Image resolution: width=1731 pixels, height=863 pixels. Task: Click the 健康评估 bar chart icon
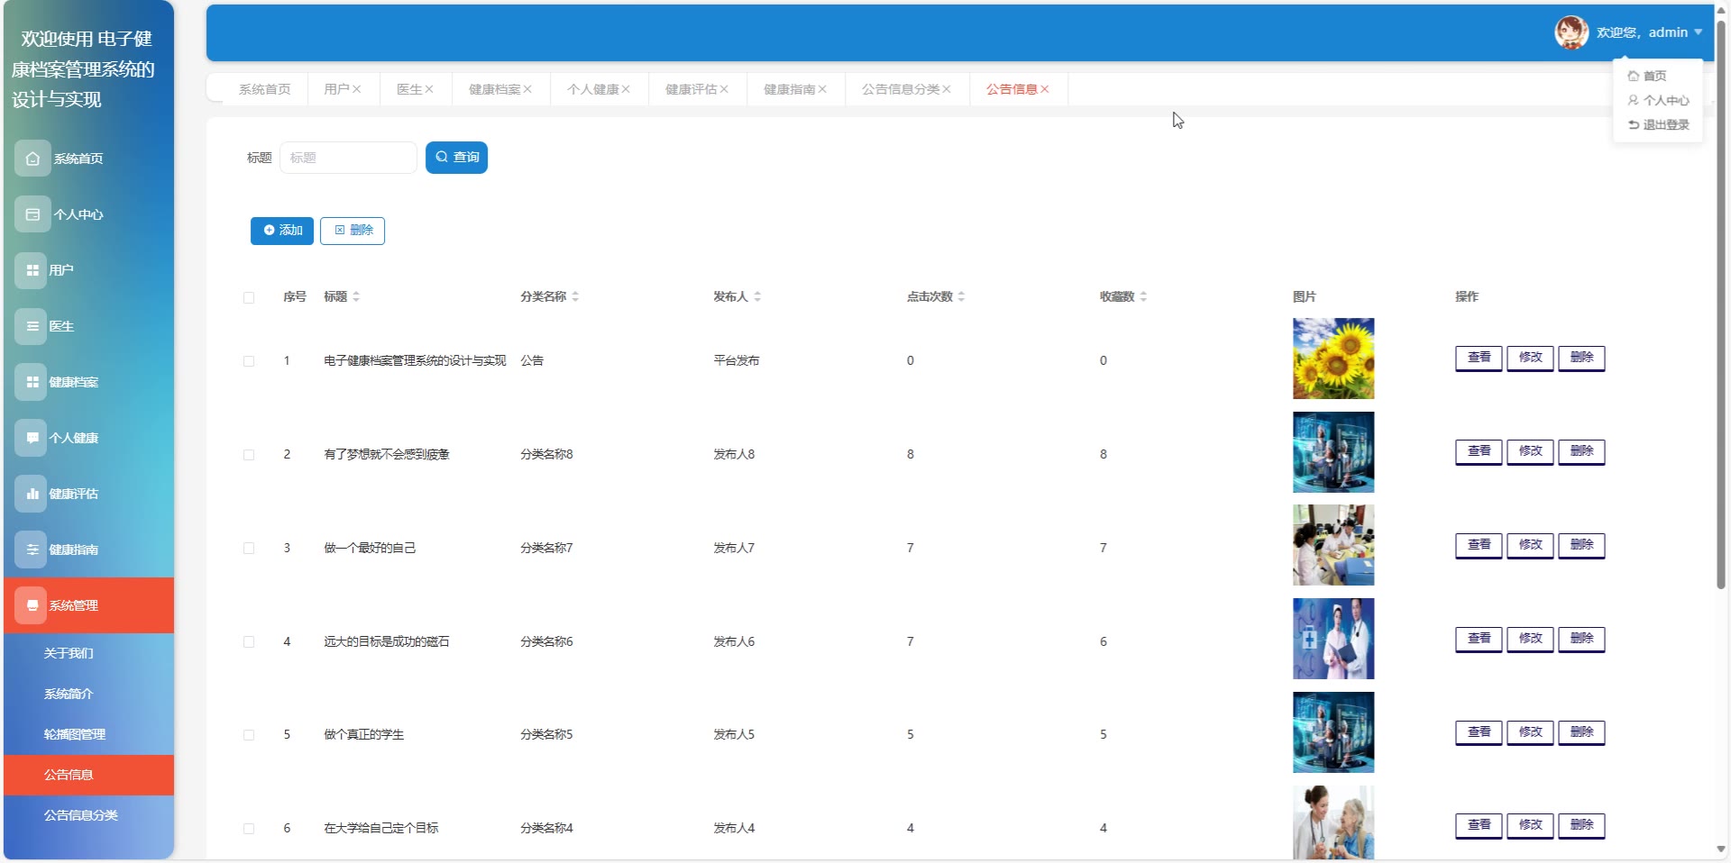(32, 494)
